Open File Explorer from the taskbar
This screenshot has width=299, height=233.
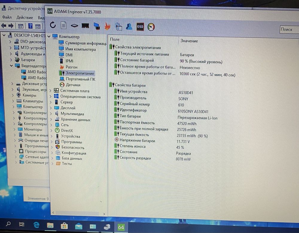click(50, 225)
